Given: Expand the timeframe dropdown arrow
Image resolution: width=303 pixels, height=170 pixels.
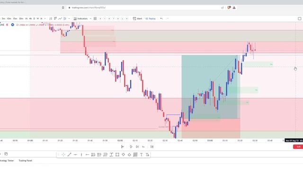Looking at the screenshot, I should click(x=45, y=19).
